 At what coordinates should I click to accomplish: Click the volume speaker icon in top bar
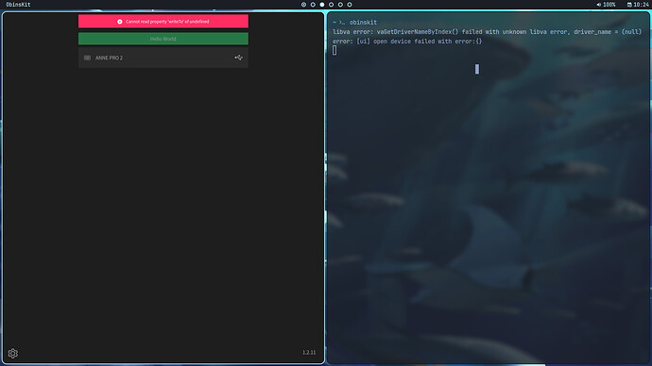pos(599,5)
